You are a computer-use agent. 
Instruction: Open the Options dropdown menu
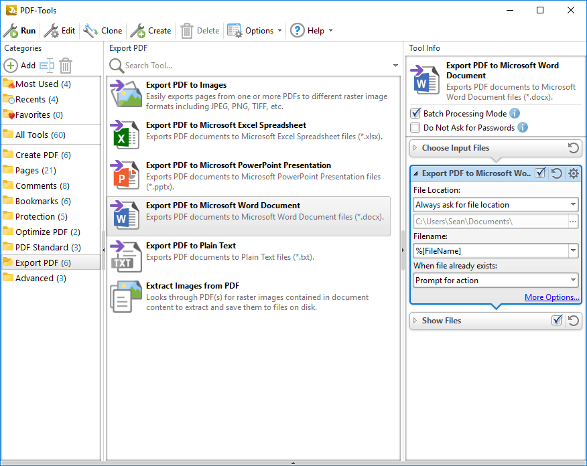[x=255, y=31]
